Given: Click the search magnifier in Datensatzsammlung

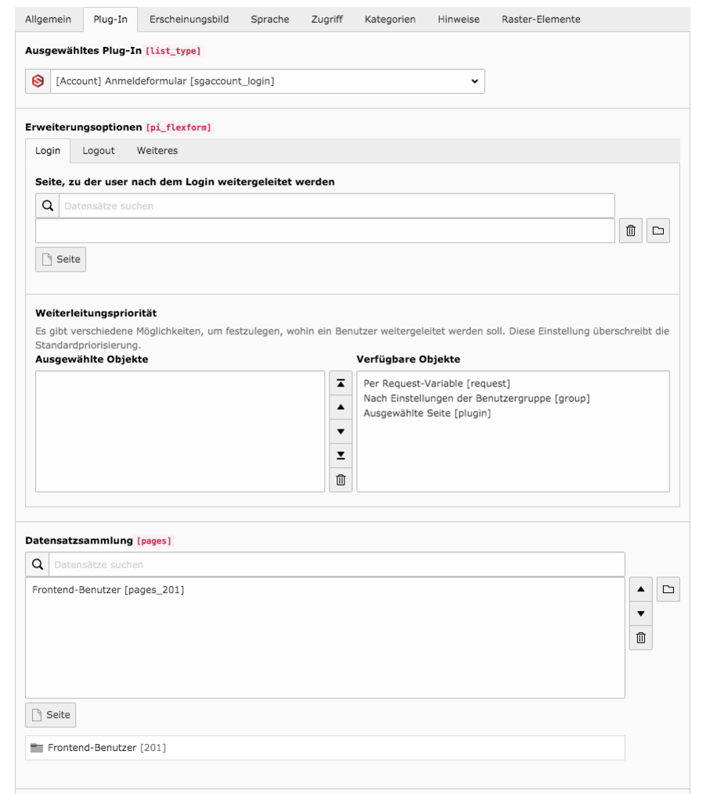Looking at the screenshot, I should pyautogui.click(x=37, y=563).
